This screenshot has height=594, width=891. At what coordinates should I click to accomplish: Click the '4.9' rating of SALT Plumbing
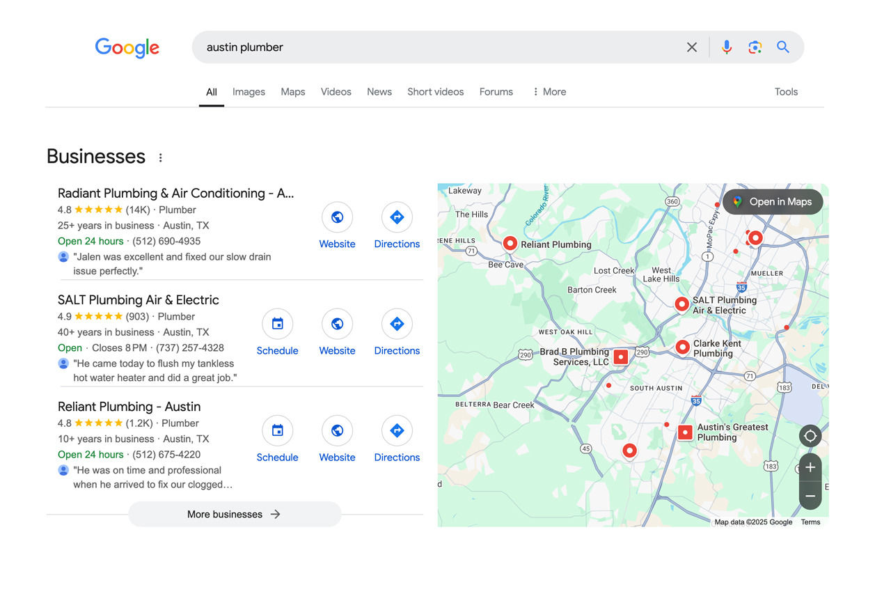tap(65, 316)
